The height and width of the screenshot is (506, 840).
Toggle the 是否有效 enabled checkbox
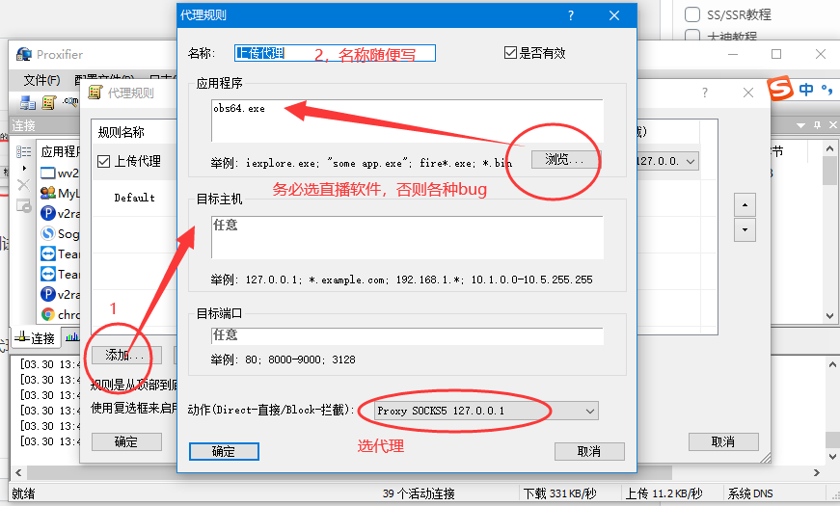click(510, 52)
